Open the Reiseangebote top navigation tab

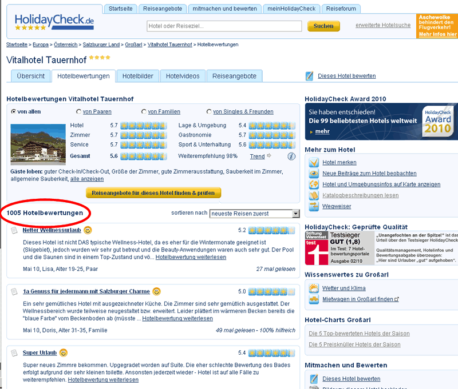pyautogui.click(x=163, y=9)
